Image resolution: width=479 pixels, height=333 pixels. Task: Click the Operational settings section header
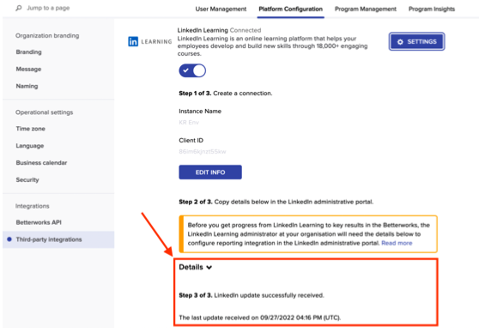pos(45,112)
